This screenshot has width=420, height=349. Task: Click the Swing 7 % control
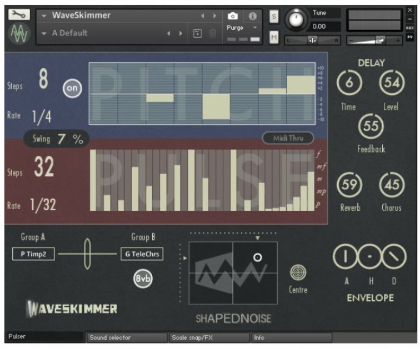(57, 139)
